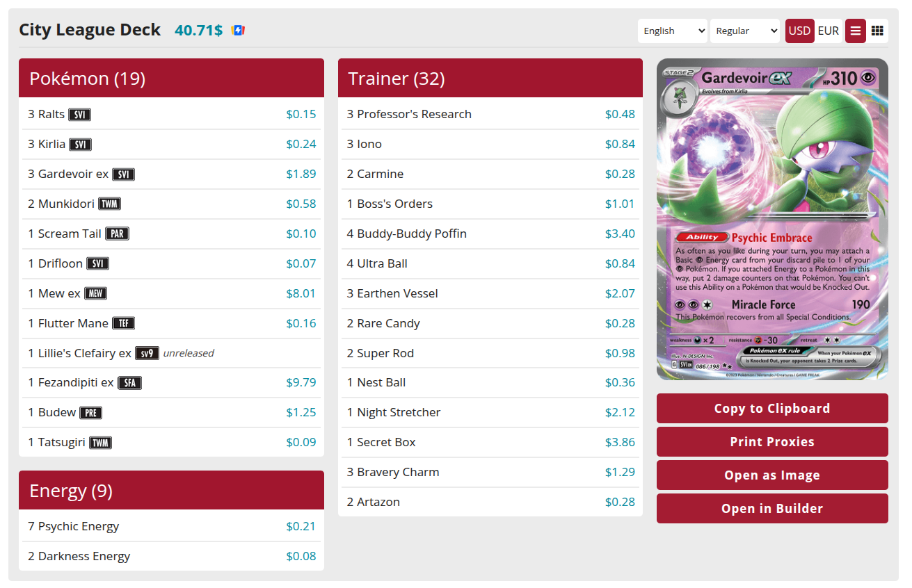Click the SVI set badge next to Ralts

79,115
